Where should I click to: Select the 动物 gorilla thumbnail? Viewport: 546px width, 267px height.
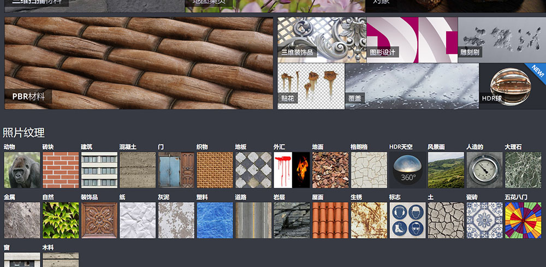point(22,170)
